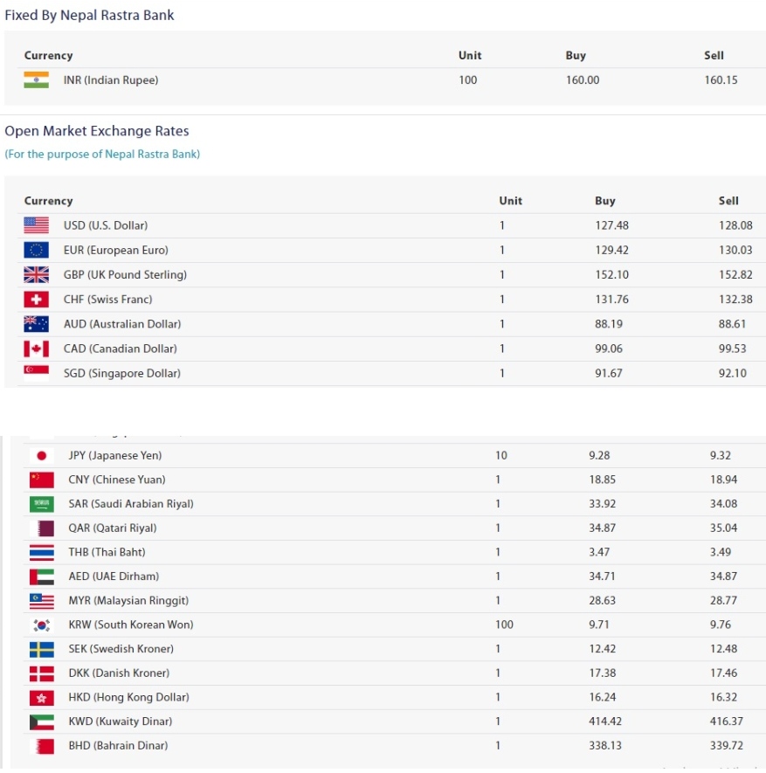Image resolution: width=766 pixels, height=773 pixels.
Task: Click the Swedish flag icon
Action: click(x=41, y=649)
